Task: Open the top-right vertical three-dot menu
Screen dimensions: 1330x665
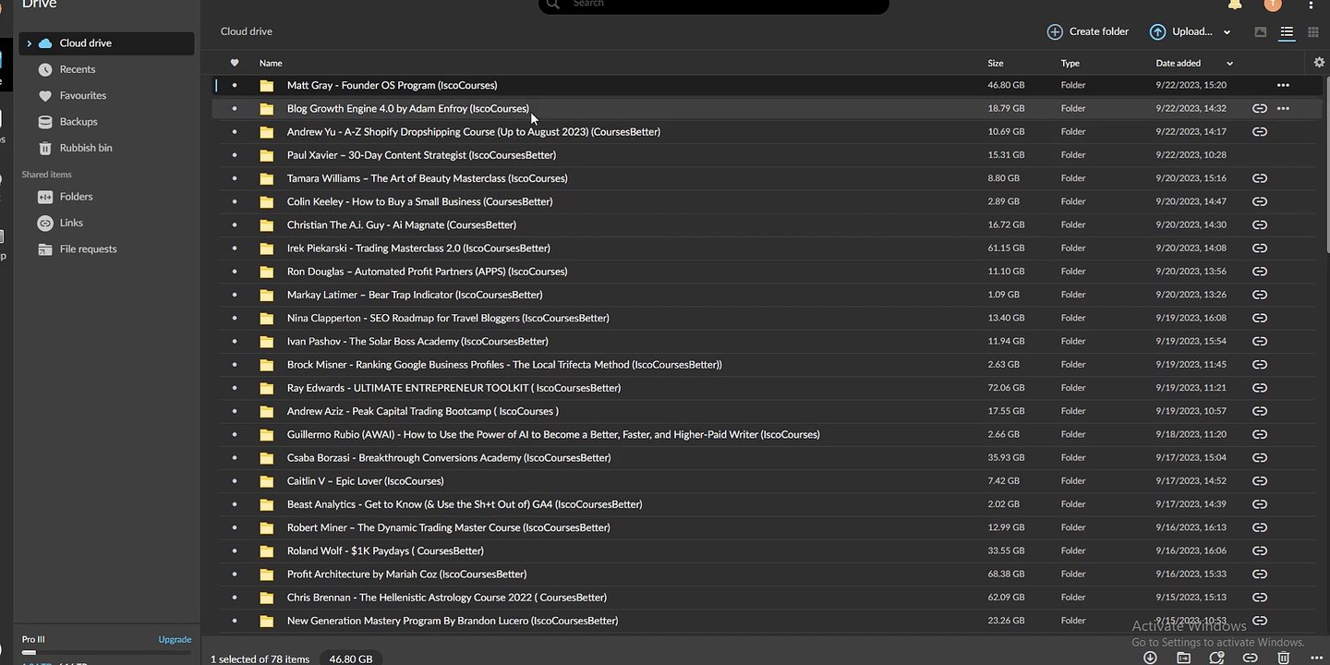Action: point(1312,5)
